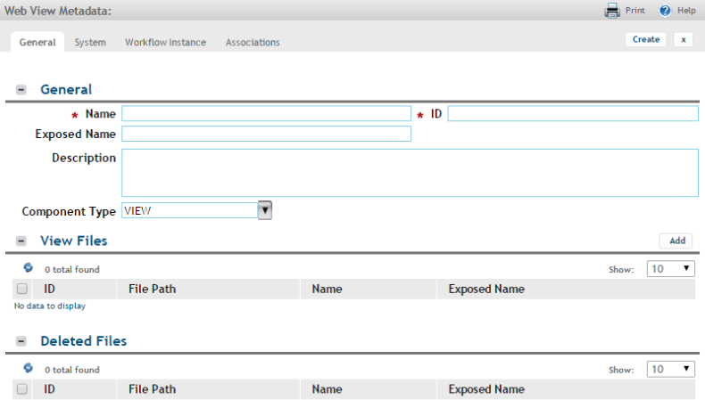Open the Workflow Instance tab
Screen dimensions: 705x400
point(165,42)
